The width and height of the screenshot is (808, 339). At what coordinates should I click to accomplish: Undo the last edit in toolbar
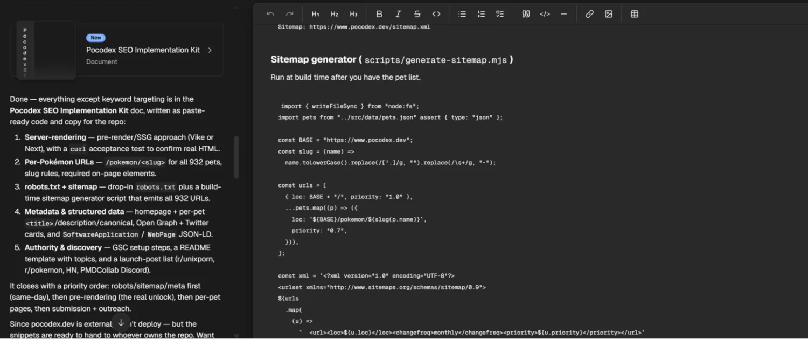click(x=270, y=14)
